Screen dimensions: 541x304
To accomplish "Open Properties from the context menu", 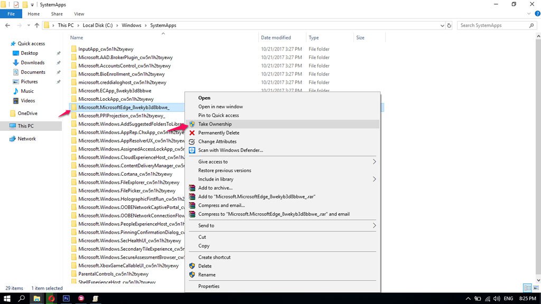I will pyautogui.click(x=209, y=287).
